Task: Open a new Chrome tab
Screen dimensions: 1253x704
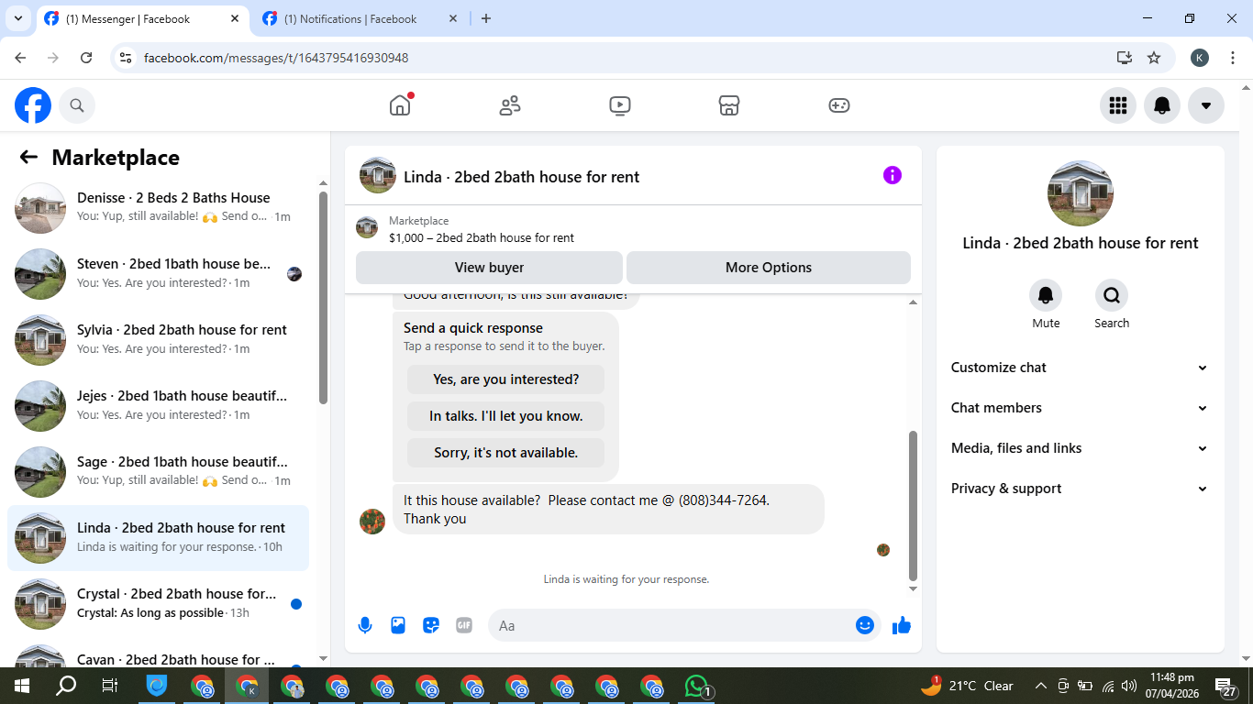Action: 486,19
